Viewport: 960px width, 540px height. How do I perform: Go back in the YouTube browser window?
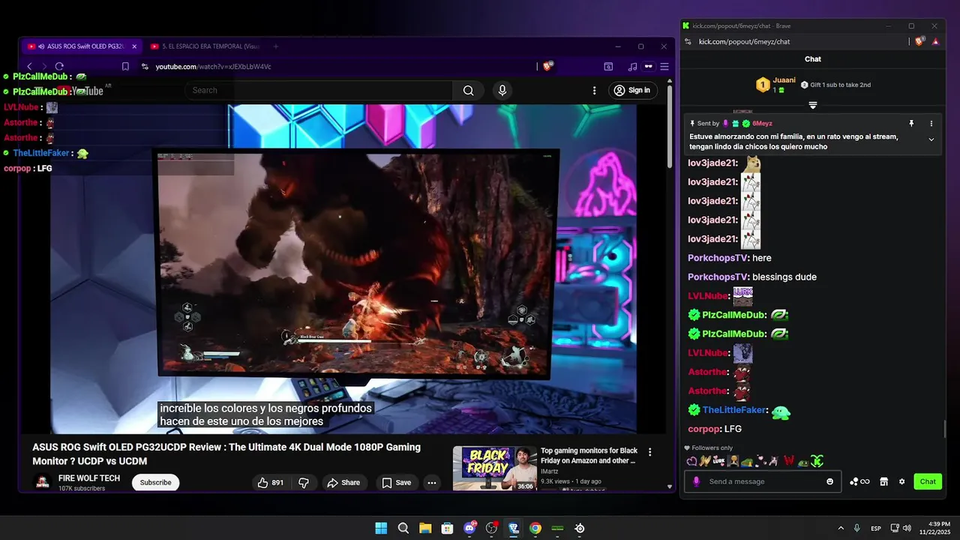pyautogui.click(x=30, y=66)
